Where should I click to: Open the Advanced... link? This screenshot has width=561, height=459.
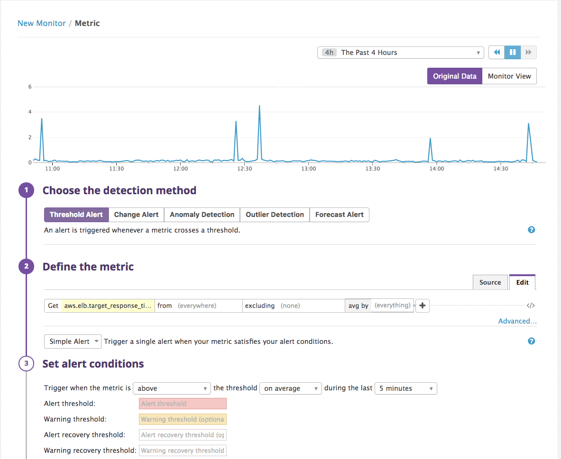[517, 321]
